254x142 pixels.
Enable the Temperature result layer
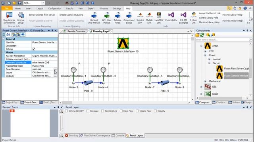pos(102,111)
